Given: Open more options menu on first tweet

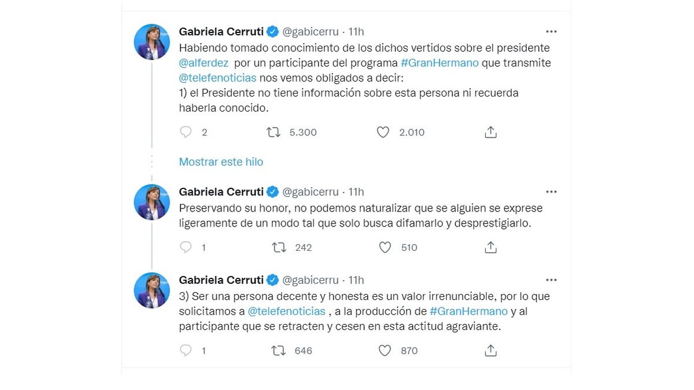Looking at the screenshot, I should pos(551,32).
